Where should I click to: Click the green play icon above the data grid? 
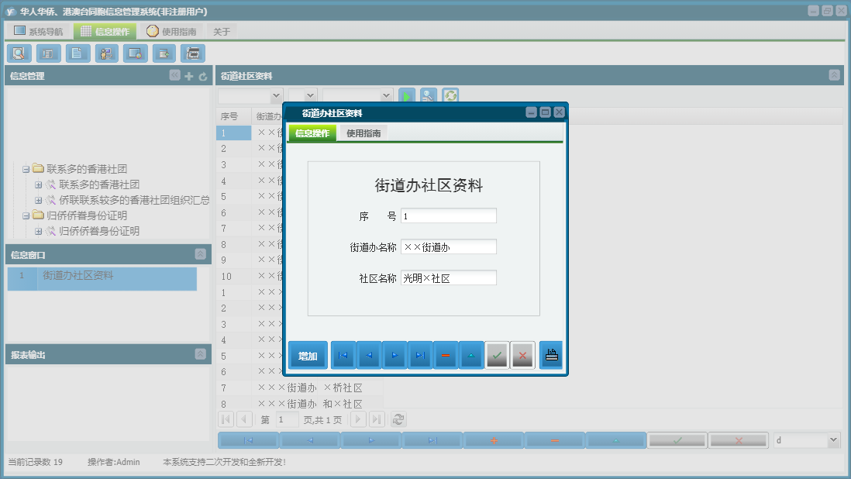(407, 95)
